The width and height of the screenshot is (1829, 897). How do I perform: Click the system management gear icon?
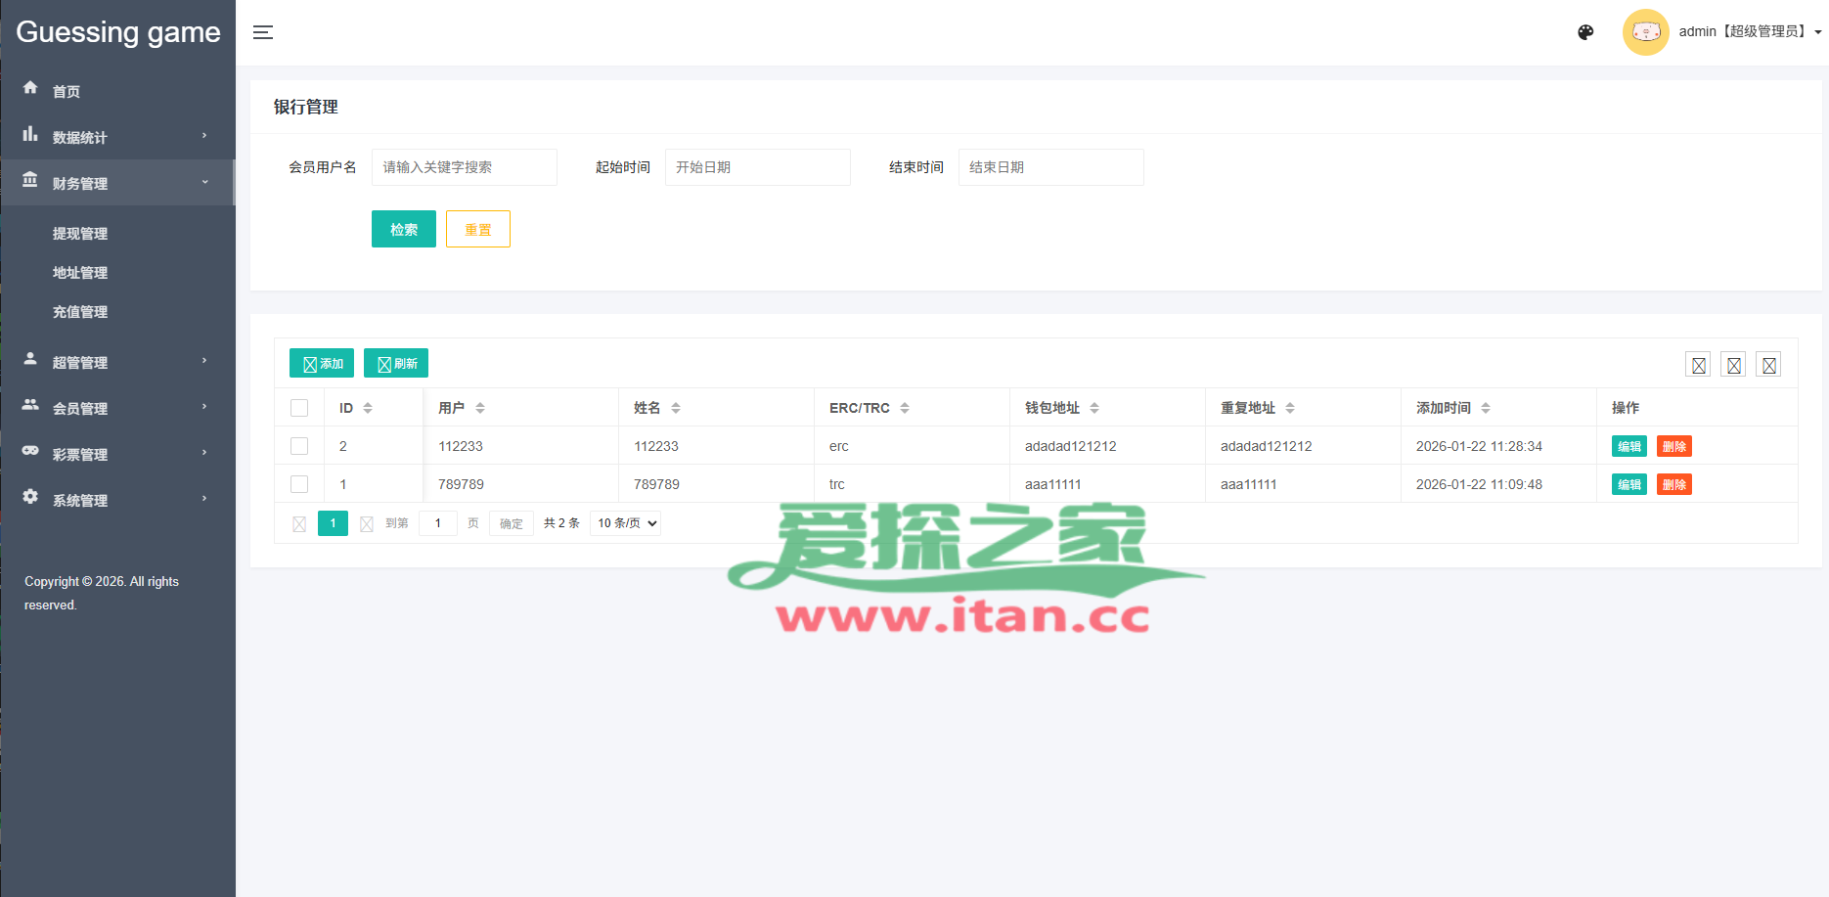click(x=30, y=497)
